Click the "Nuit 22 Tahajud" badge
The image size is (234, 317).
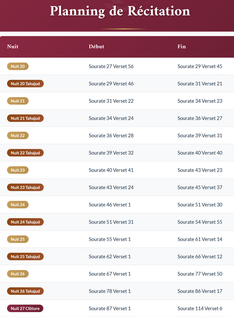click(25, 153)
